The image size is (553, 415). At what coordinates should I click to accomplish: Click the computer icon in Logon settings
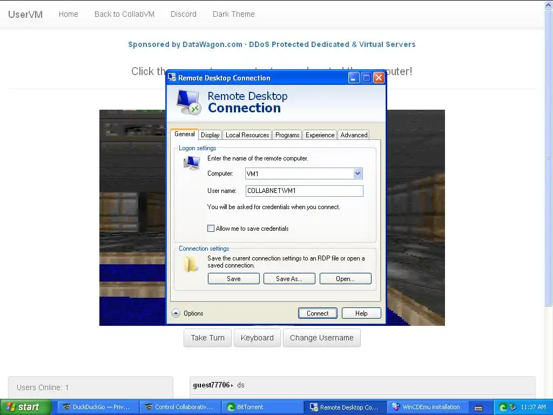(x=192, y=163)
